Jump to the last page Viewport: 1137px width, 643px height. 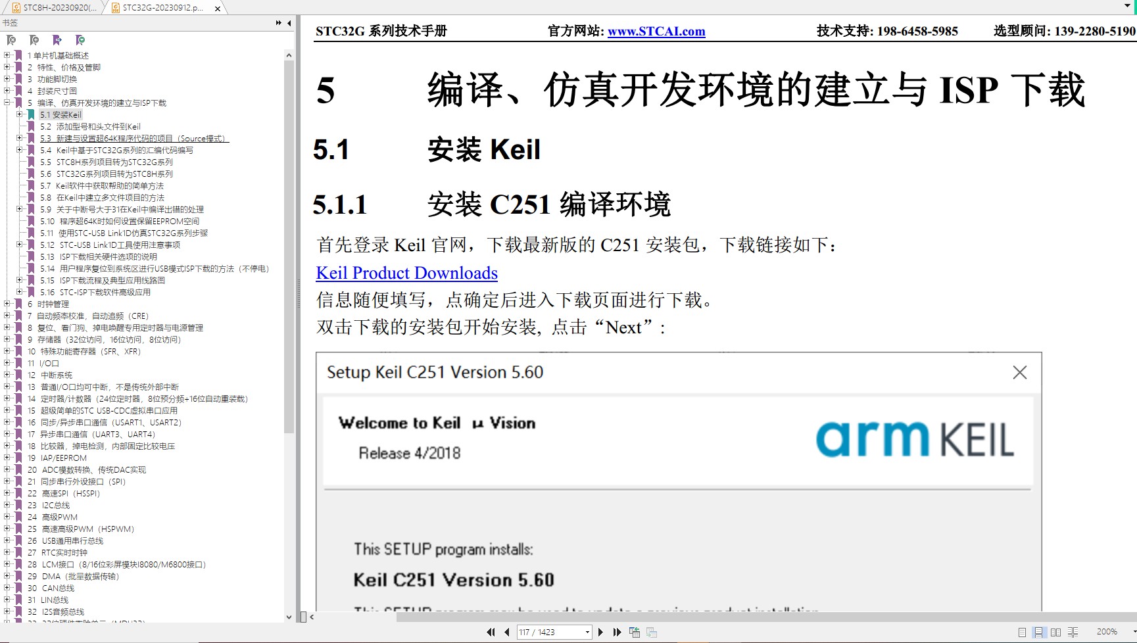pyautogui.click(x=617, y=632)
